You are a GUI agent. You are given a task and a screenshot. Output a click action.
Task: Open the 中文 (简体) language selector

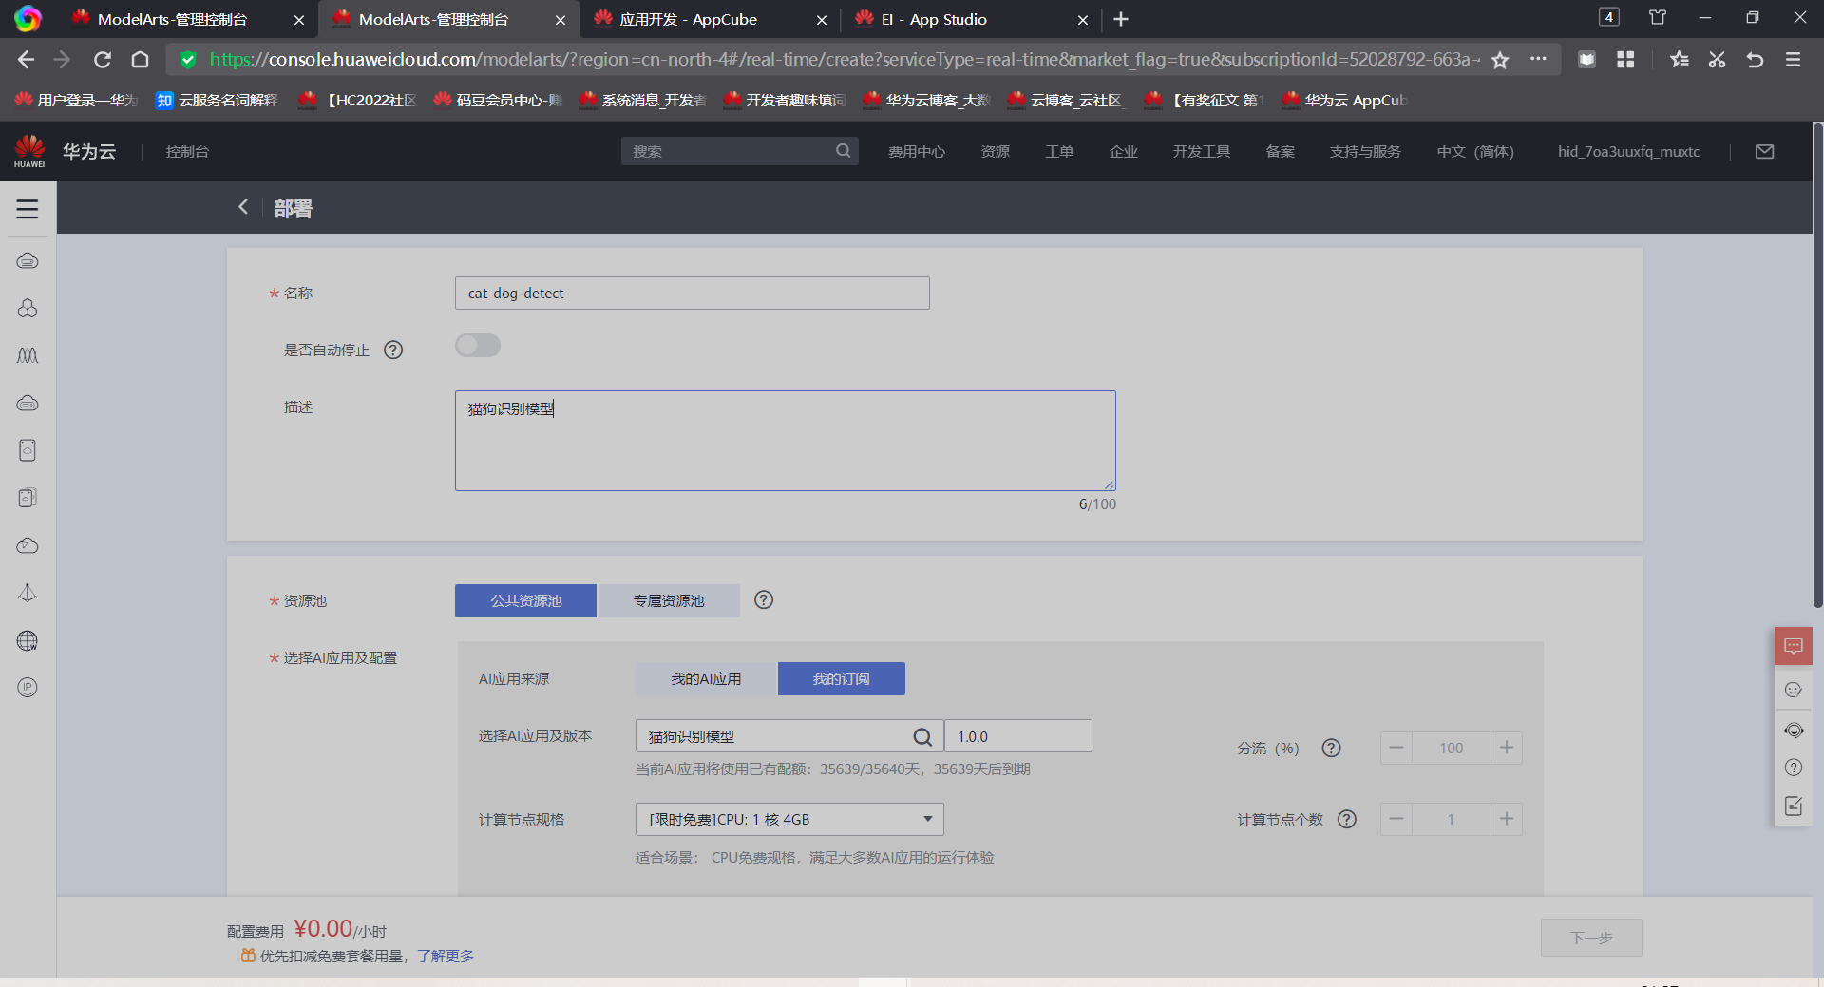coord(1475,152)
